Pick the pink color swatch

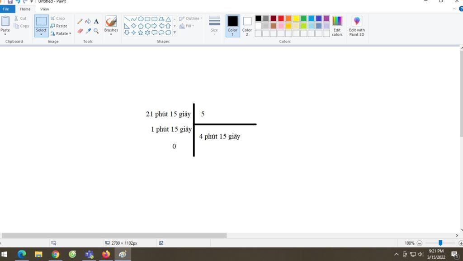tap(281, 26)
